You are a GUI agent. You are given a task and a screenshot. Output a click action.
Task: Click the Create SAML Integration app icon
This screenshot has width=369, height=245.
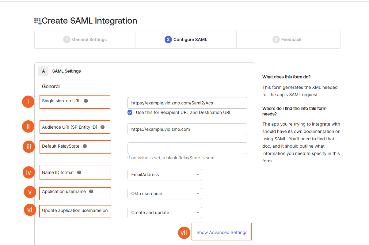click(38, 21)
